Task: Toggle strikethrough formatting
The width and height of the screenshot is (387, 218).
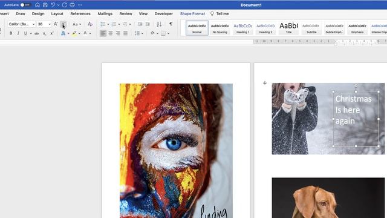Action: click(x=36, y=33)
